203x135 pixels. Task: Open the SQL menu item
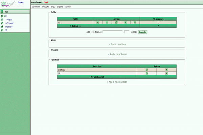tap(53, 7)
